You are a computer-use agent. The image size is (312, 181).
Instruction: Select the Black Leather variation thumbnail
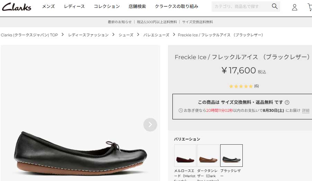[x=232, y=155]
